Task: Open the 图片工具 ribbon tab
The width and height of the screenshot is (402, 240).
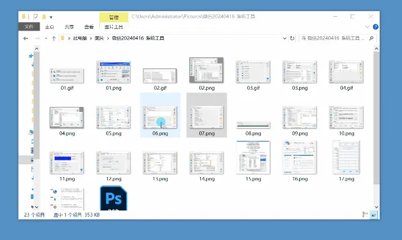Action: tap(114, 27)
